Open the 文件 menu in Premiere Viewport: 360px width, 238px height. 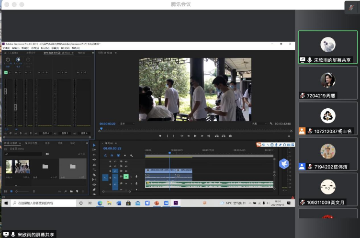coord(6,48)
